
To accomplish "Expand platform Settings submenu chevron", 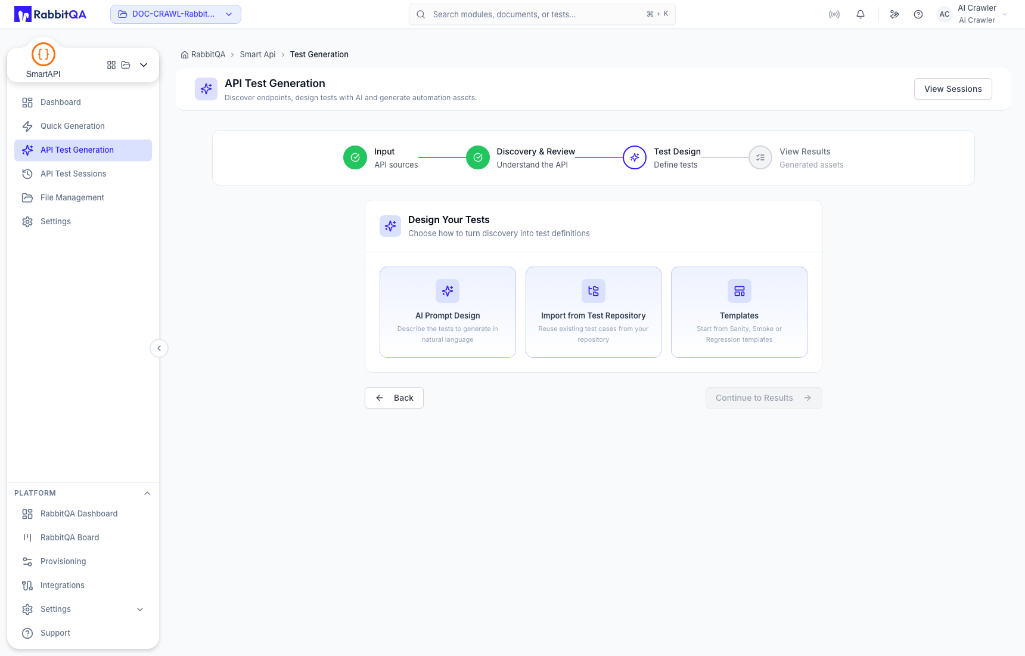I will click(x=140, y=609).
